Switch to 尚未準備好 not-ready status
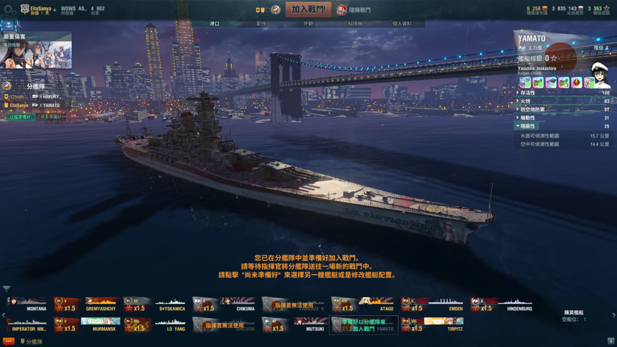617x347 pixels. pyautogui.click(x=51, y=116)
